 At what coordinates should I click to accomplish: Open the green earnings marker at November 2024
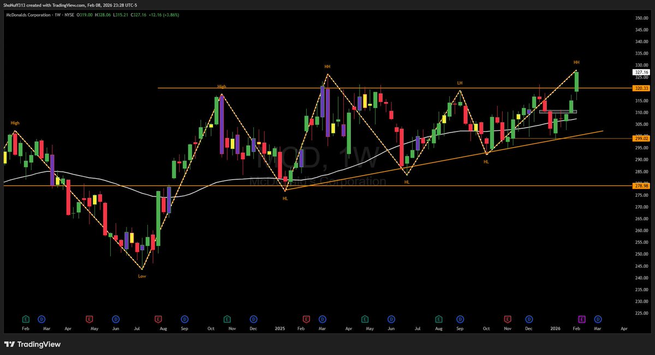coord(227,318)
